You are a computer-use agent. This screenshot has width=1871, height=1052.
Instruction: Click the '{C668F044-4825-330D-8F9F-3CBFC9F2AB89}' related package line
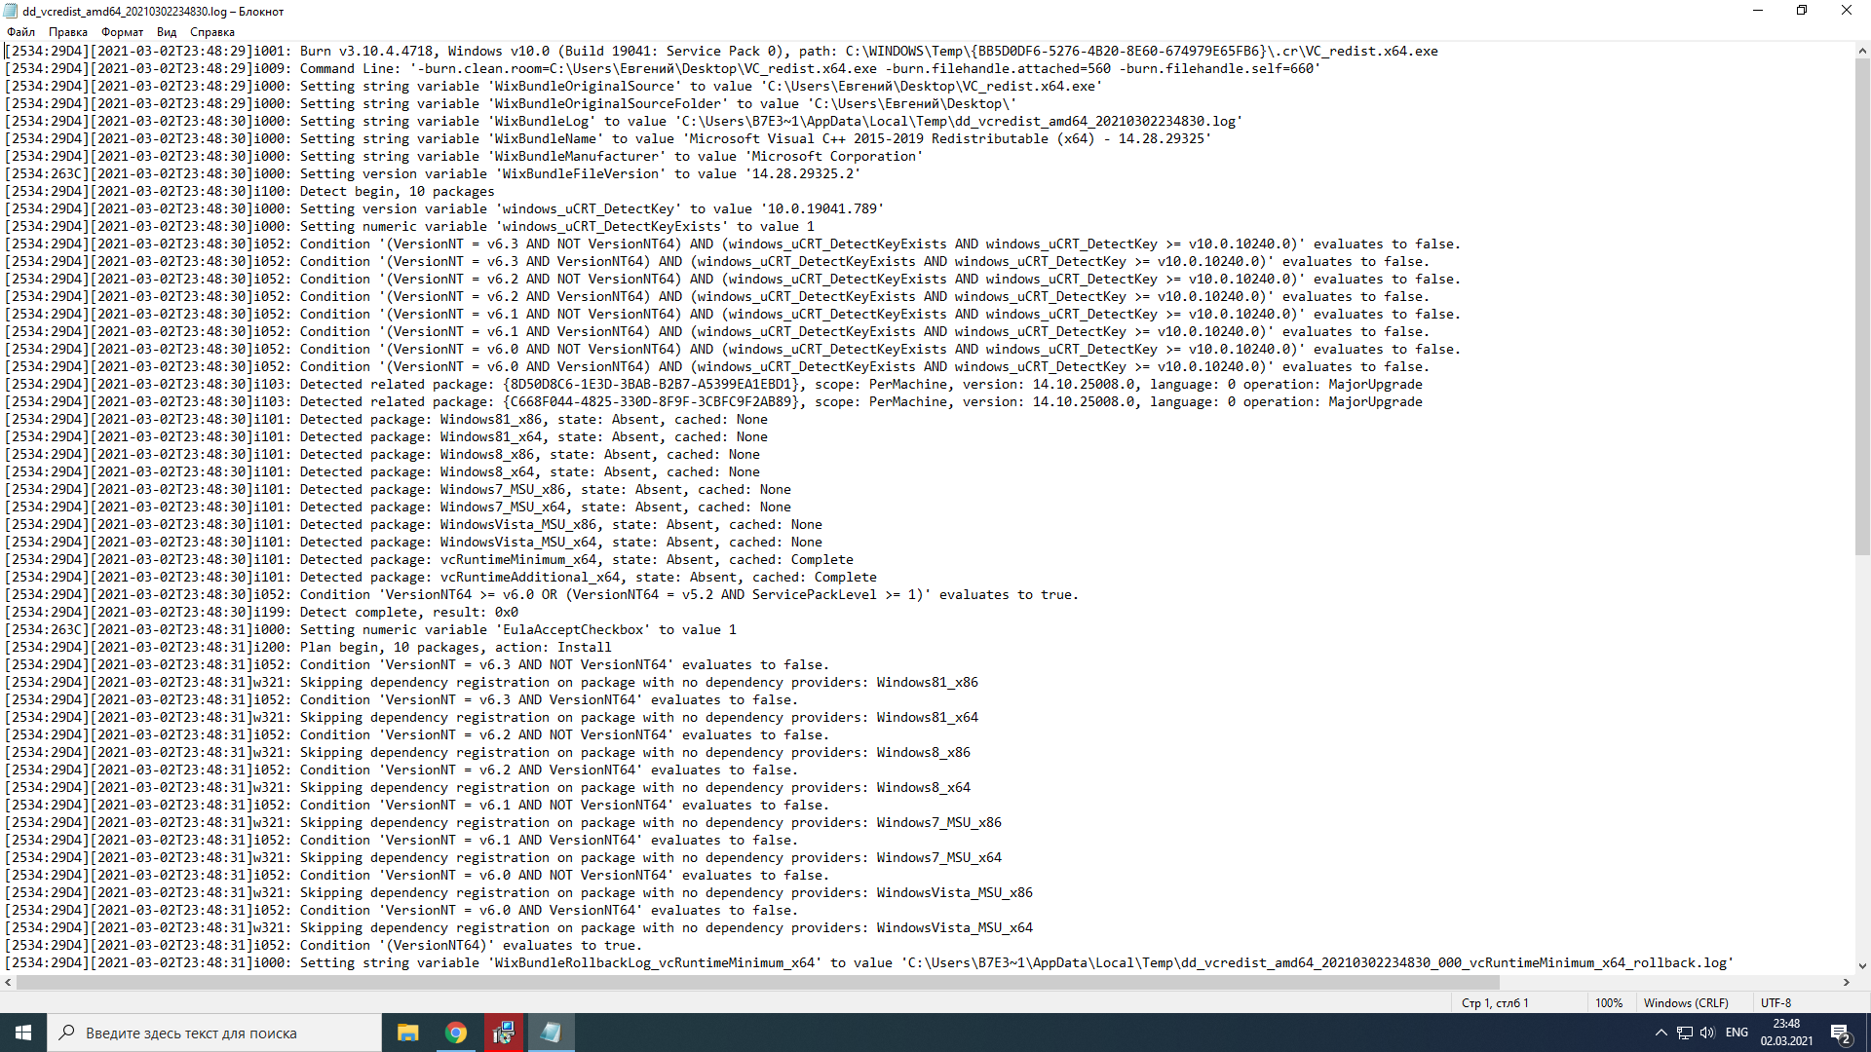click(x=713, y=402)
